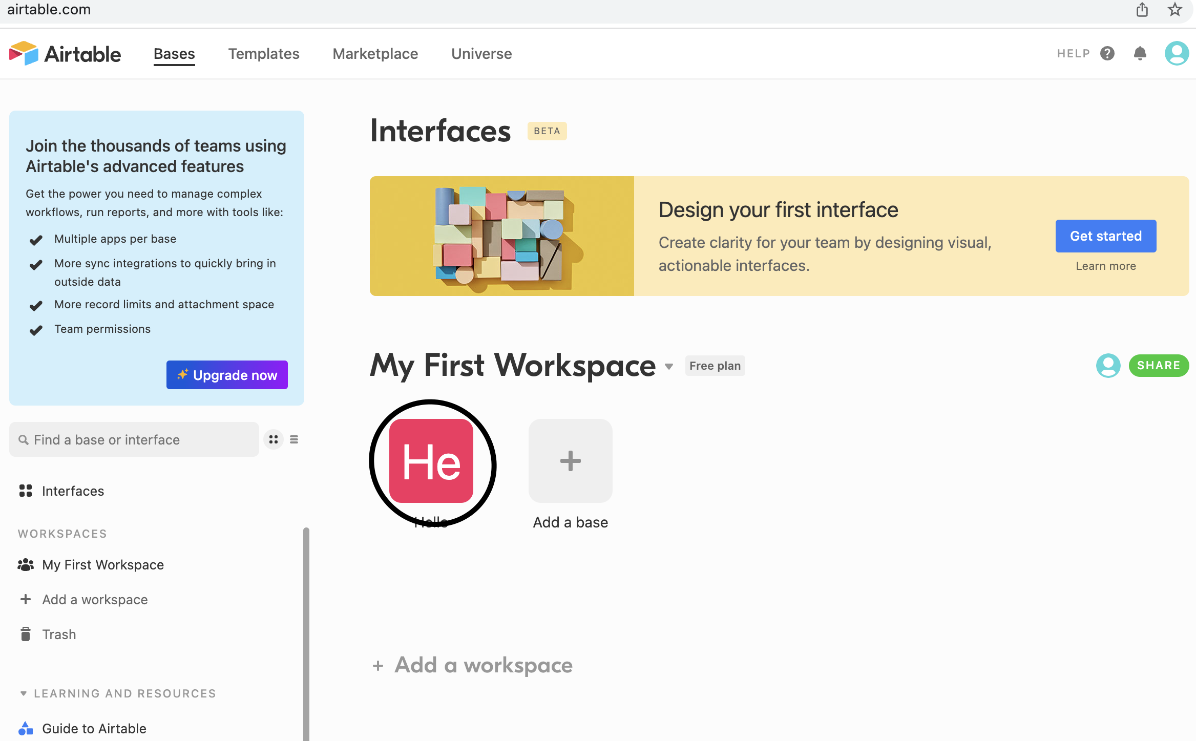The image size is (1196, 741).
Task: Select the list view icon in search bar
Action: pyautogui.click(x=294, y=440)
